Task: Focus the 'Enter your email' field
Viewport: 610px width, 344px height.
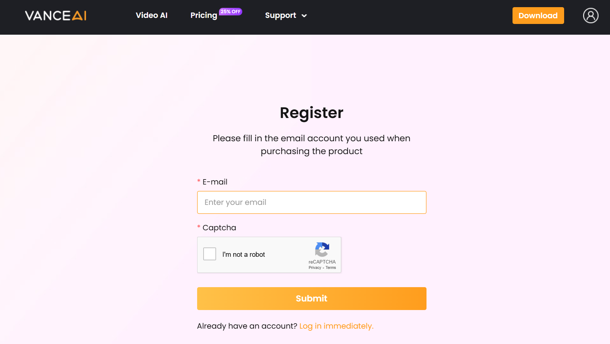Action: (x=311, y=202)
